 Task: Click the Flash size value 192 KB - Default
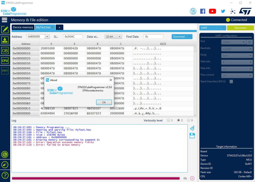(243, 172)
